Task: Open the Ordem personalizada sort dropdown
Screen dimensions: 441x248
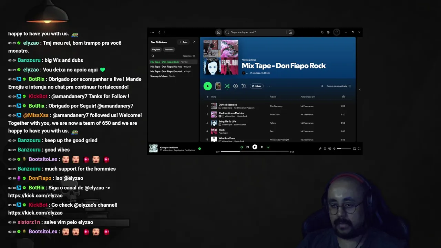Action: [339, 86]
